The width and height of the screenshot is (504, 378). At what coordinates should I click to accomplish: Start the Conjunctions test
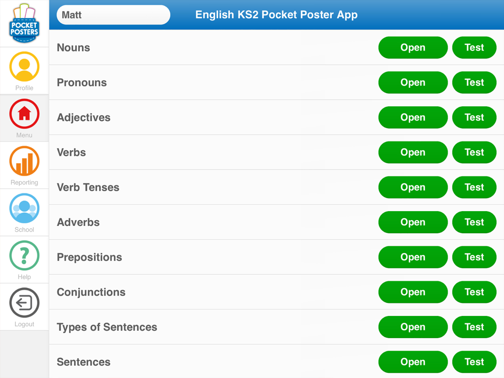tap(474, 292)
